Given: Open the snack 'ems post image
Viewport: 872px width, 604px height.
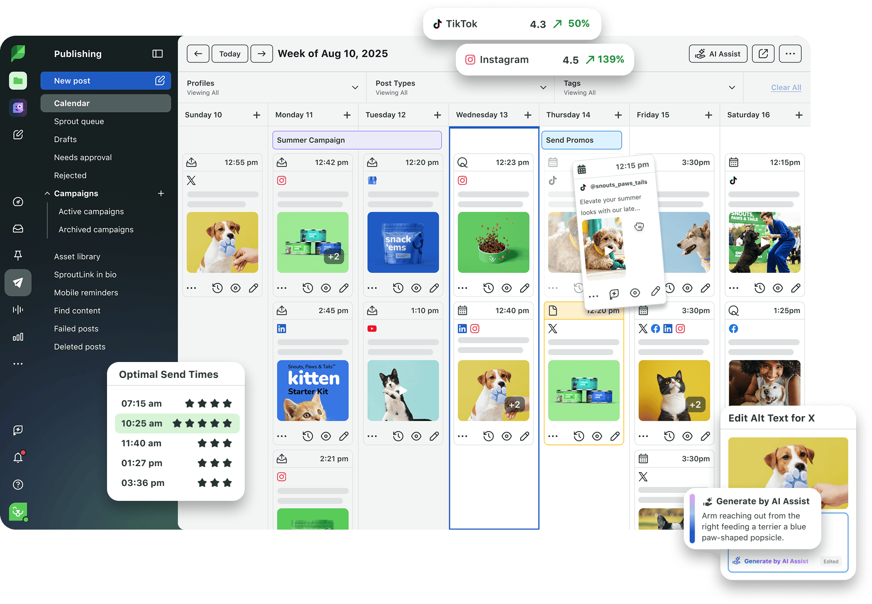Looking at the screenshot, I should (403, 242).
